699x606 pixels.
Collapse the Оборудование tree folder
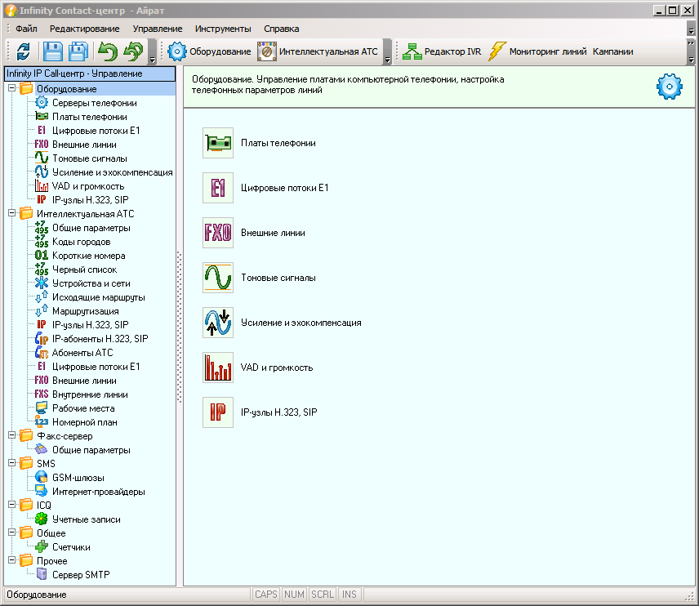12,88
